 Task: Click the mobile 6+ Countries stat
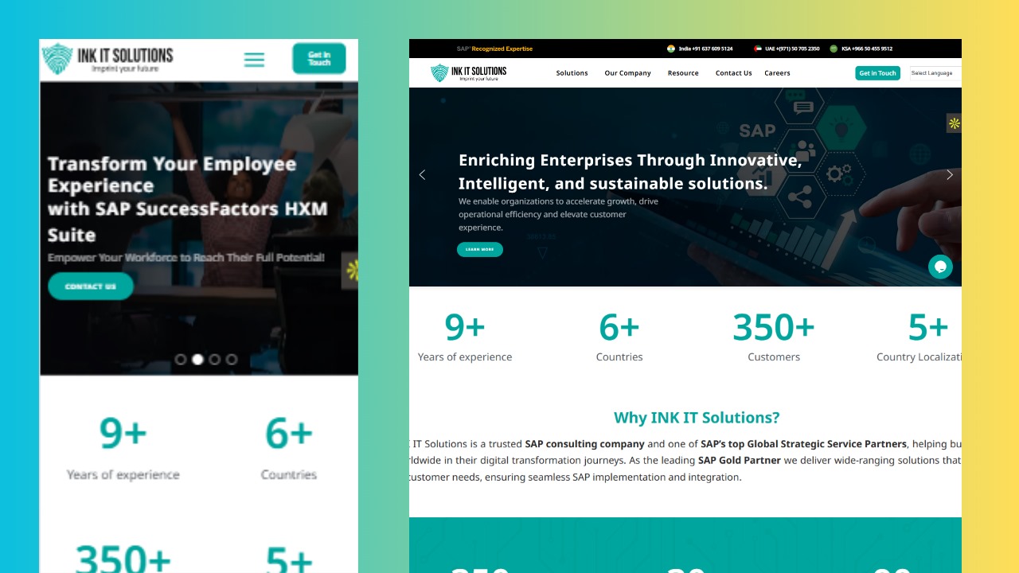[289, 448]
